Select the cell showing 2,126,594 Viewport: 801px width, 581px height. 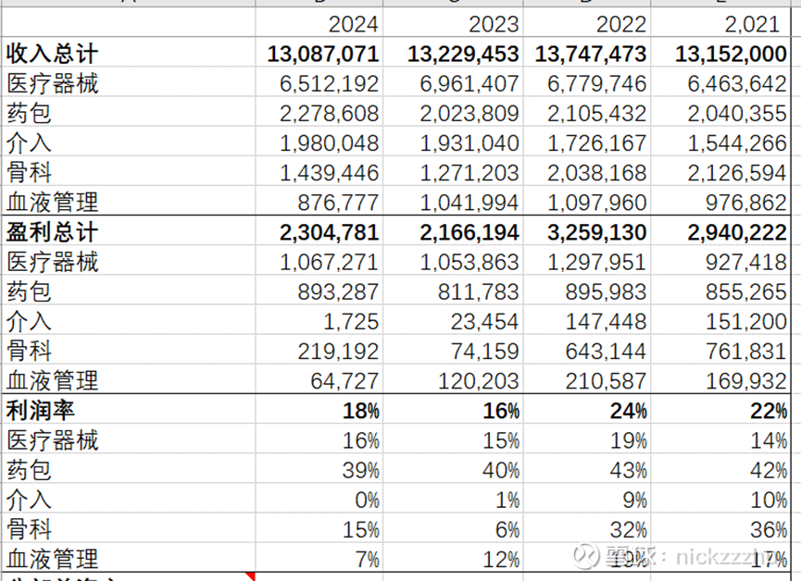(720, 173)
